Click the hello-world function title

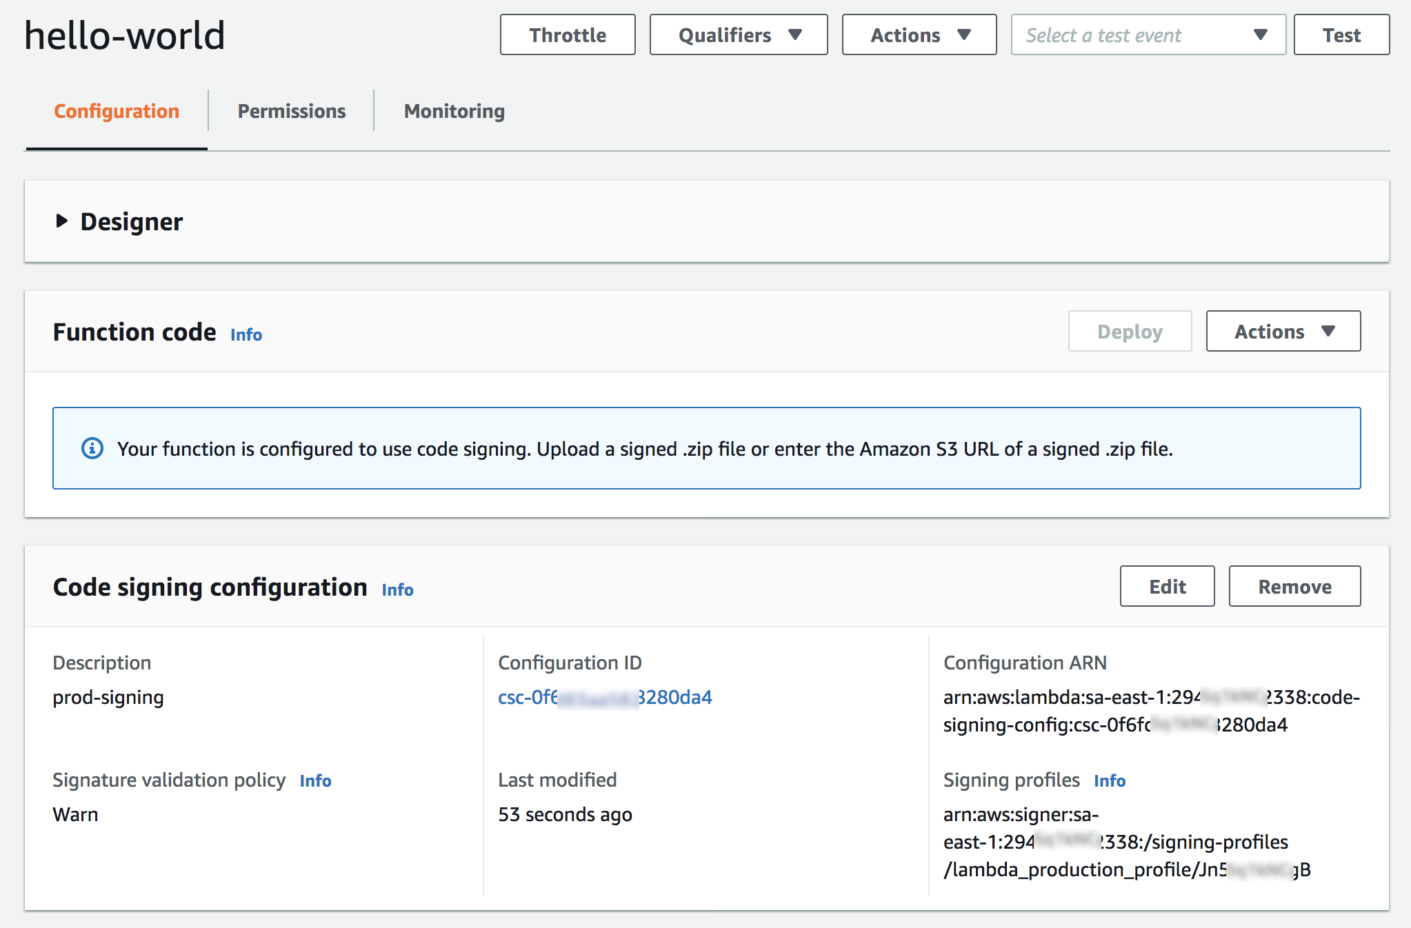click(x=125, y=35)
